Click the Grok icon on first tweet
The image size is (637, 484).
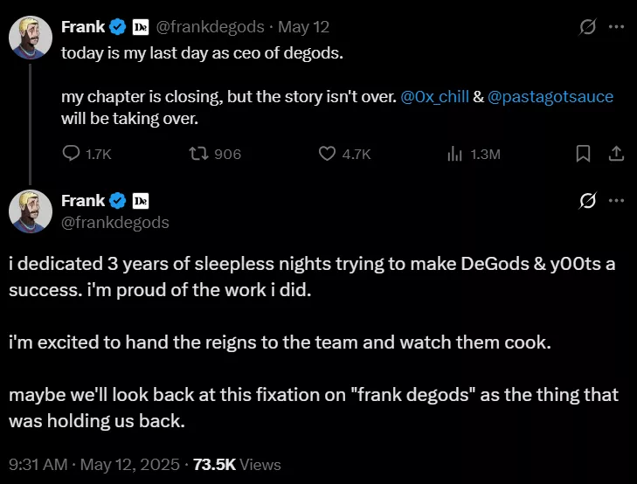point(588,27)
